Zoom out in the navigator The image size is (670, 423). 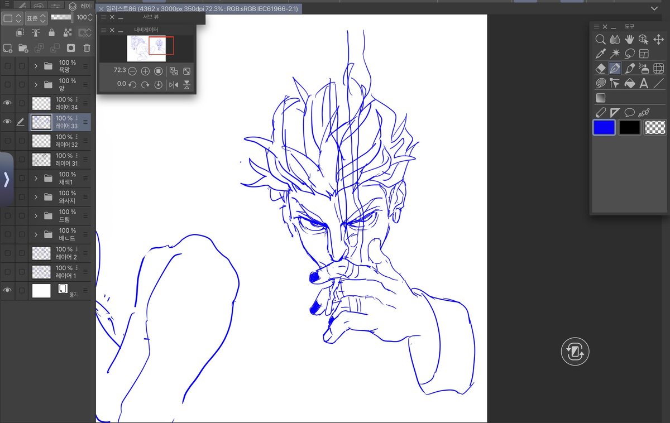tap(132, 71)
